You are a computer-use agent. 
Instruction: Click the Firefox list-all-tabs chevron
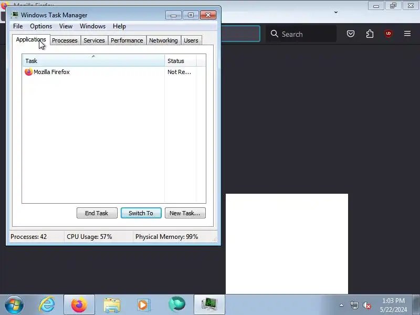click(x=336, y=12)
